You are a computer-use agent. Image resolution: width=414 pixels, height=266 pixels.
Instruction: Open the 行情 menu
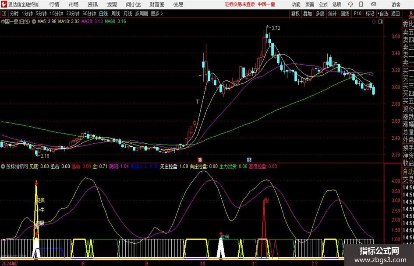(54, 4)
